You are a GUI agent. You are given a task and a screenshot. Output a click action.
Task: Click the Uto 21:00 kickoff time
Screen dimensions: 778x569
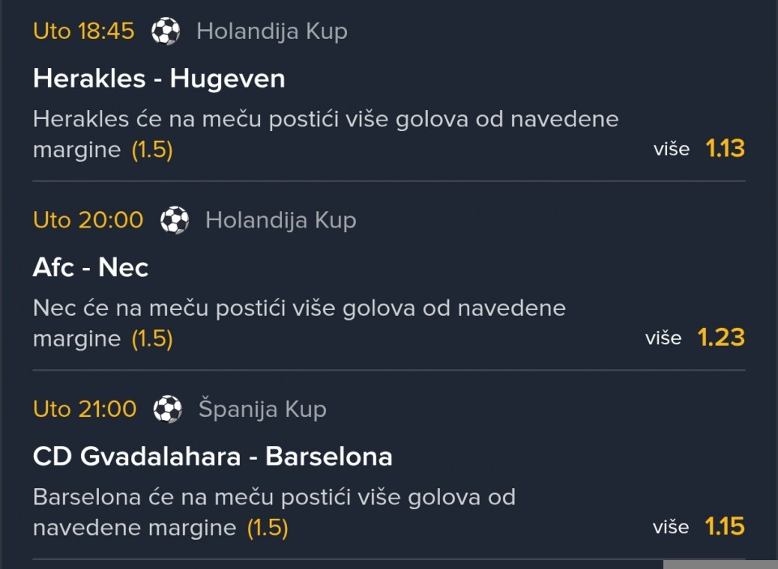[x=84, y=410]
